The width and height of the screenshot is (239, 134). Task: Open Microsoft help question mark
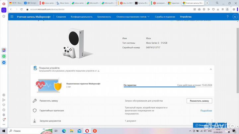[x=228, y=17]
